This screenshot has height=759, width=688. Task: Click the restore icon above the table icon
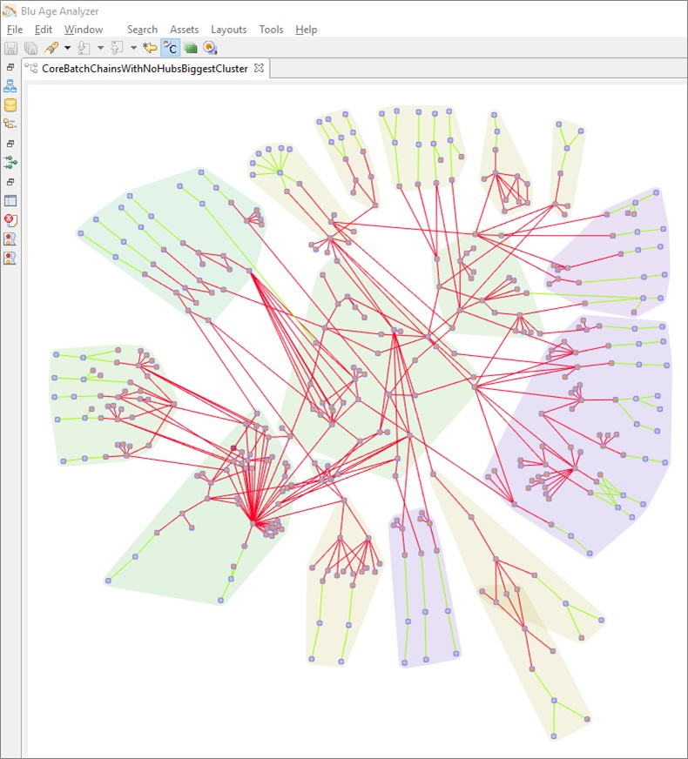[10, 182]
